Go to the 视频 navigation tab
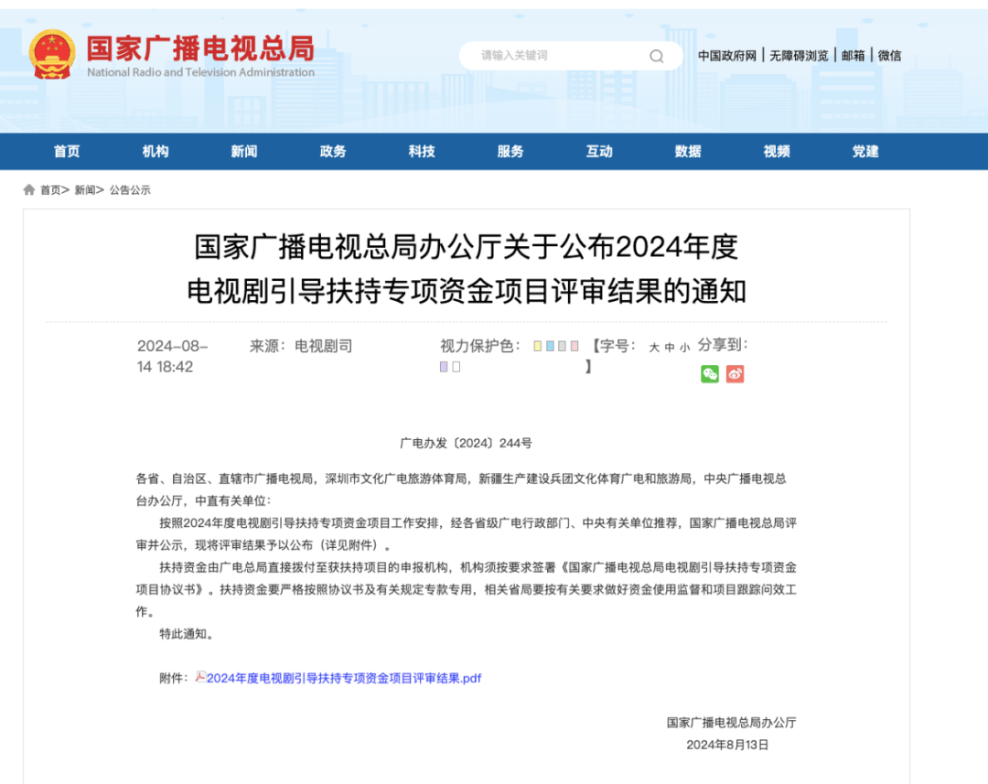This screenshot has width=988, height=784. click(777, 152)
